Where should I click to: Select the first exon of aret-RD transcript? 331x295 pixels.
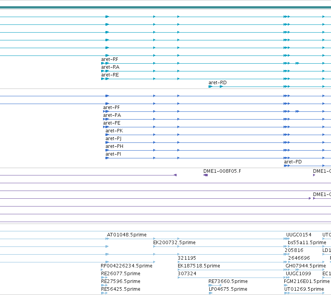coord(210,87)
